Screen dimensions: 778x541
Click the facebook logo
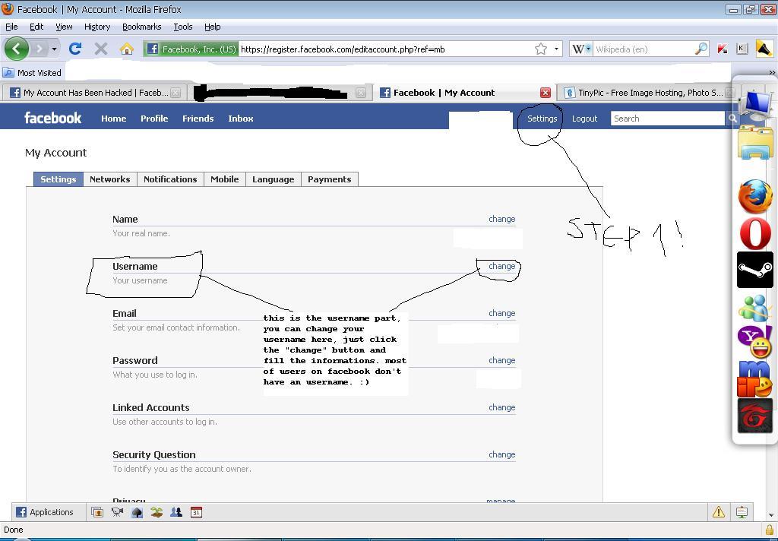(x=52, y=118)
